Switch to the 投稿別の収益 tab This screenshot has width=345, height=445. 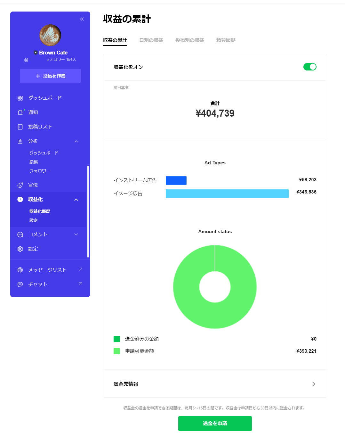[x=189, y=40]
